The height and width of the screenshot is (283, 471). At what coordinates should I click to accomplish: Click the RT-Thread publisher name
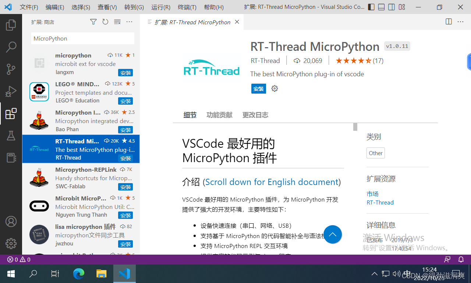(x=265, y=61)
